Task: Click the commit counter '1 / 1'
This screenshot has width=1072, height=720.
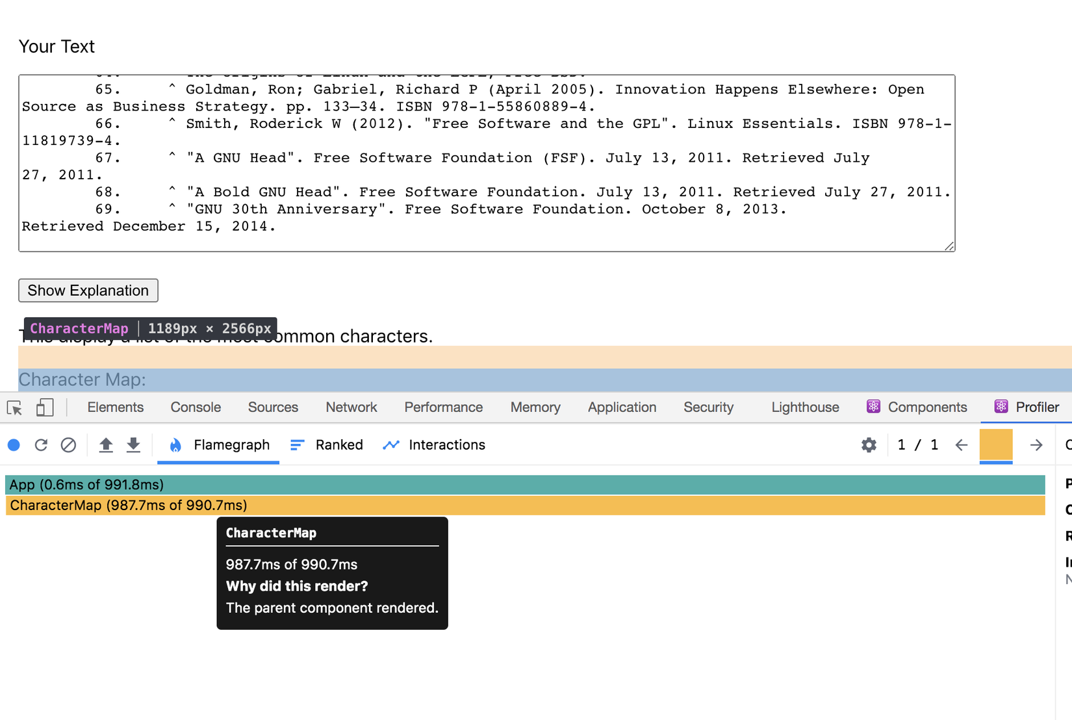Action: point(917,445)
